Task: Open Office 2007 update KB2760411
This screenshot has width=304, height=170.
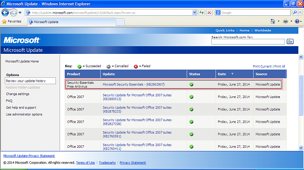Action: 137,147
